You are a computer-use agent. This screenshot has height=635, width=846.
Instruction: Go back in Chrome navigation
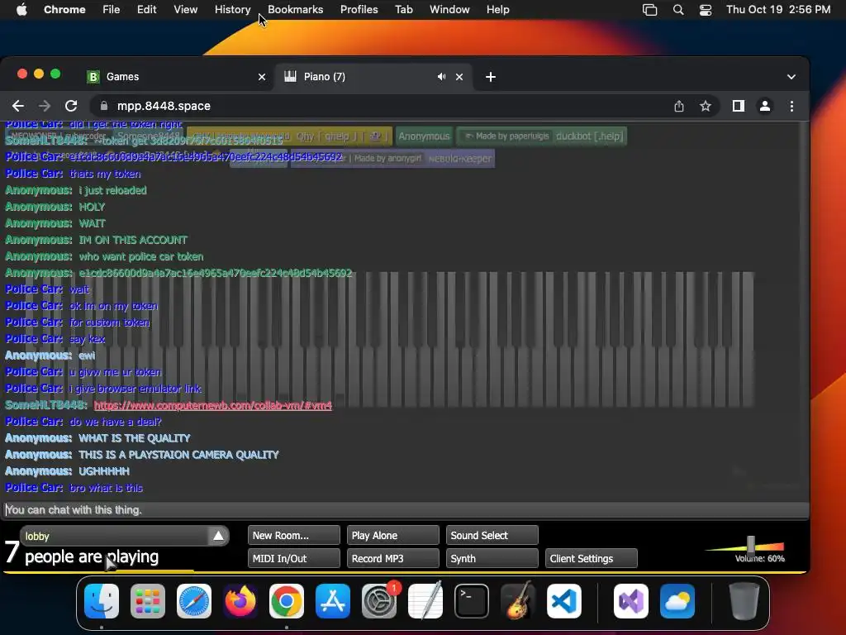18,106
